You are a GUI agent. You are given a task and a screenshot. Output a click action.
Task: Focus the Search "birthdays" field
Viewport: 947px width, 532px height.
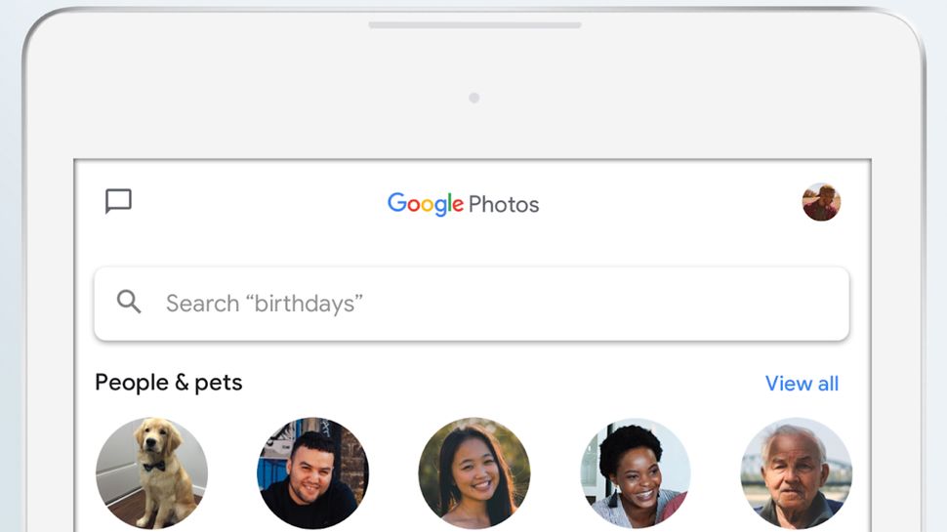[x=471, y=304]
